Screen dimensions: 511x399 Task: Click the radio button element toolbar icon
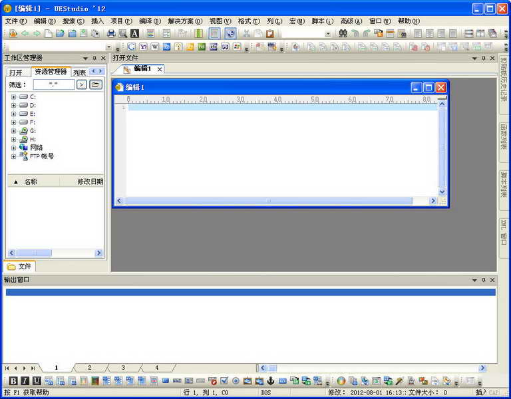click(x=236, y=381)
